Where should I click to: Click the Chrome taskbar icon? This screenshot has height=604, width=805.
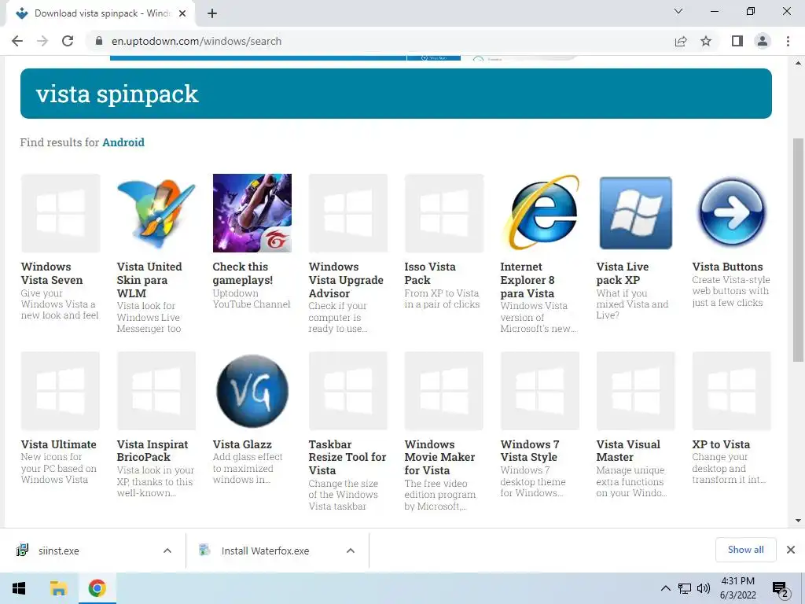[x=97, y=588]
